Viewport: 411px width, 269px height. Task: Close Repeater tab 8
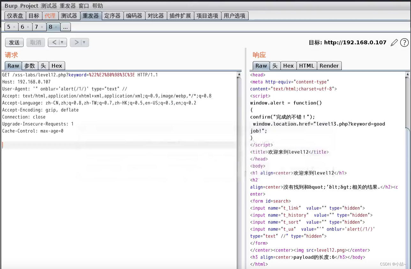click(x=56, y=27)
